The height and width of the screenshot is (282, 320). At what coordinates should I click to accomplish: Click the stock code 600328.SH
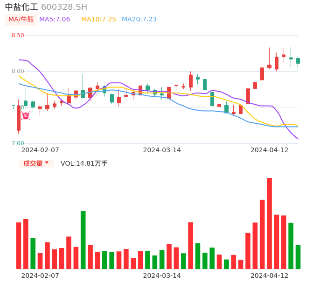tap(64, 7)
